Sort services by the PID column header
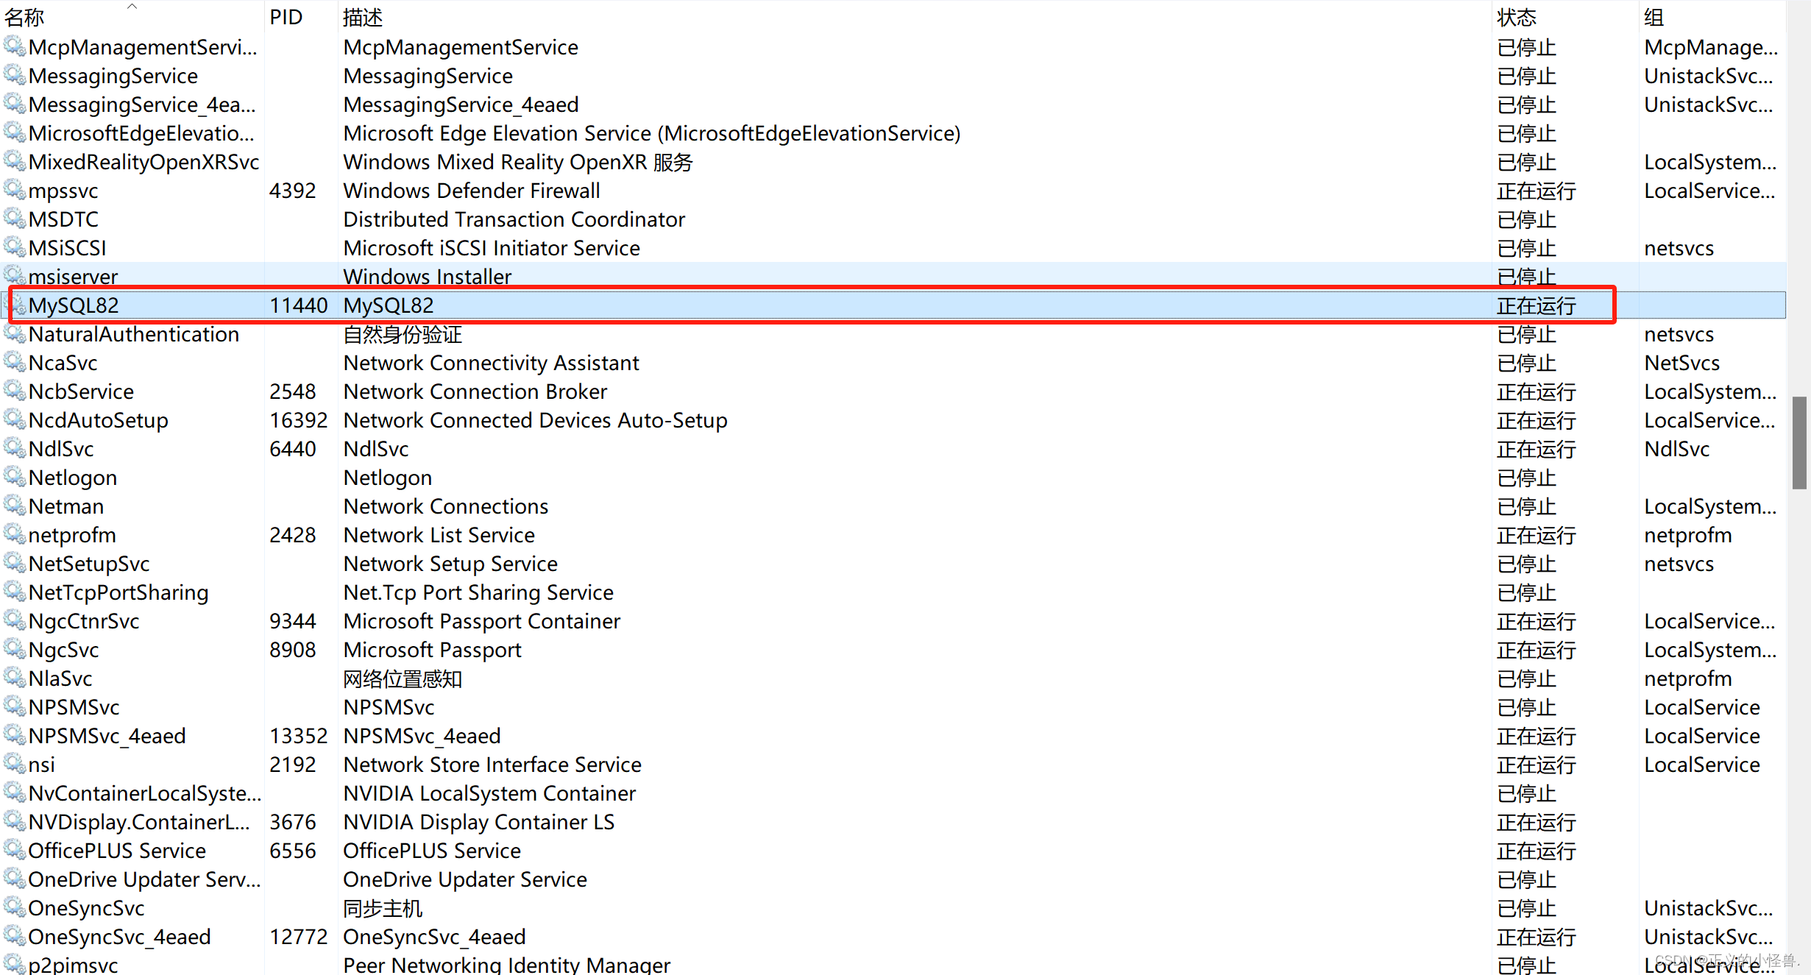1811x975 pixels. tap(286, 17)
